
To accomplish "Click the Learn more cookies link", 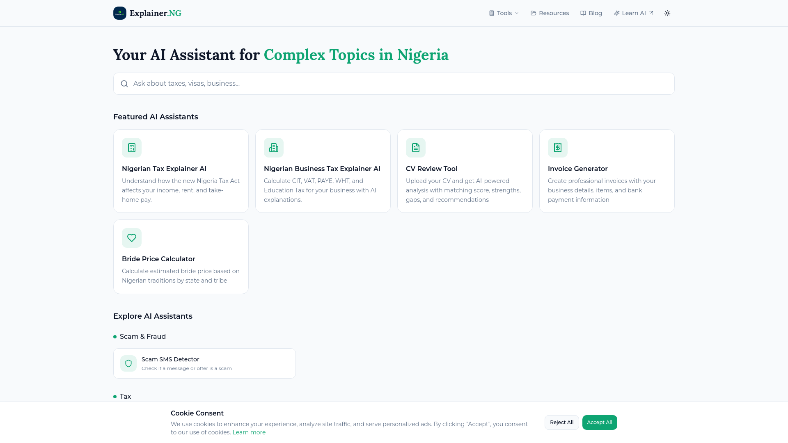I will [x=249, y=432].
